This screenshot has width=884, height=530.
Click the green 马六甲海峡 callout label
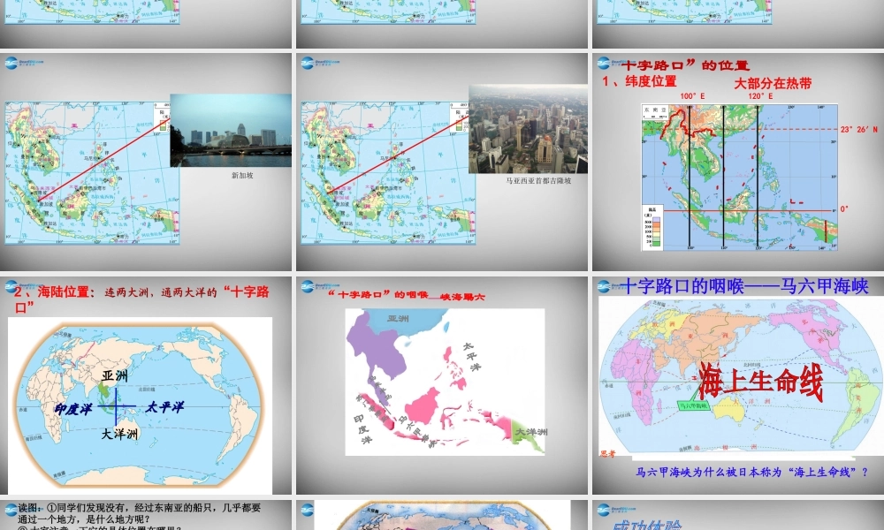click(x=693, y=405)
